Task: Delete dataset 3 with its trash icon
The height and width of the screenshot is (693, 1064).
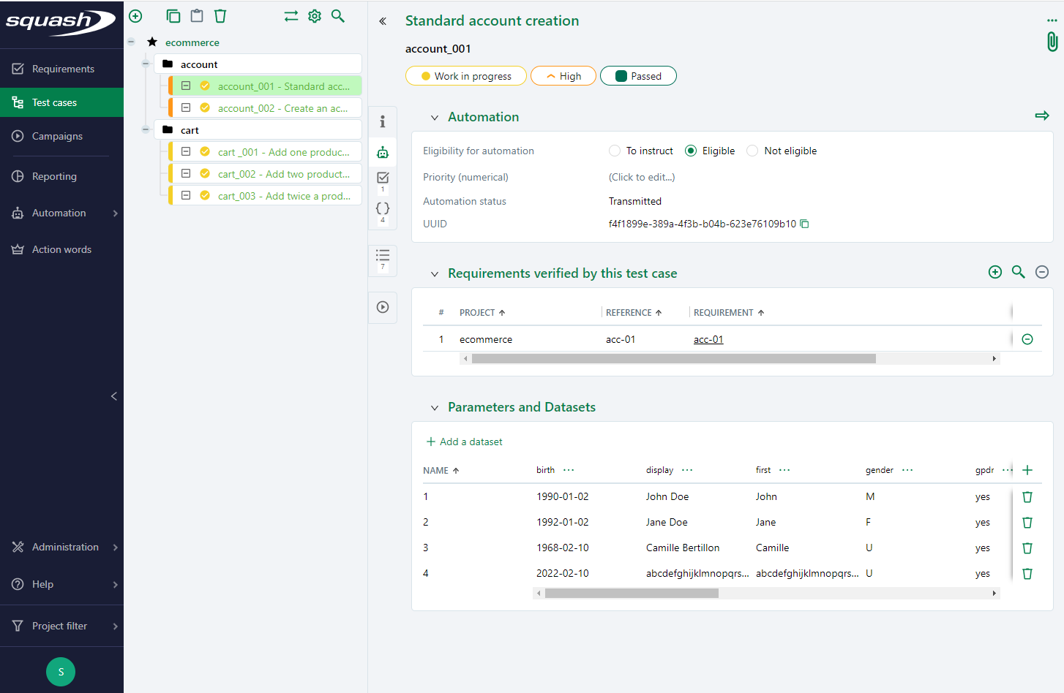Action: tap(1027, 548)
